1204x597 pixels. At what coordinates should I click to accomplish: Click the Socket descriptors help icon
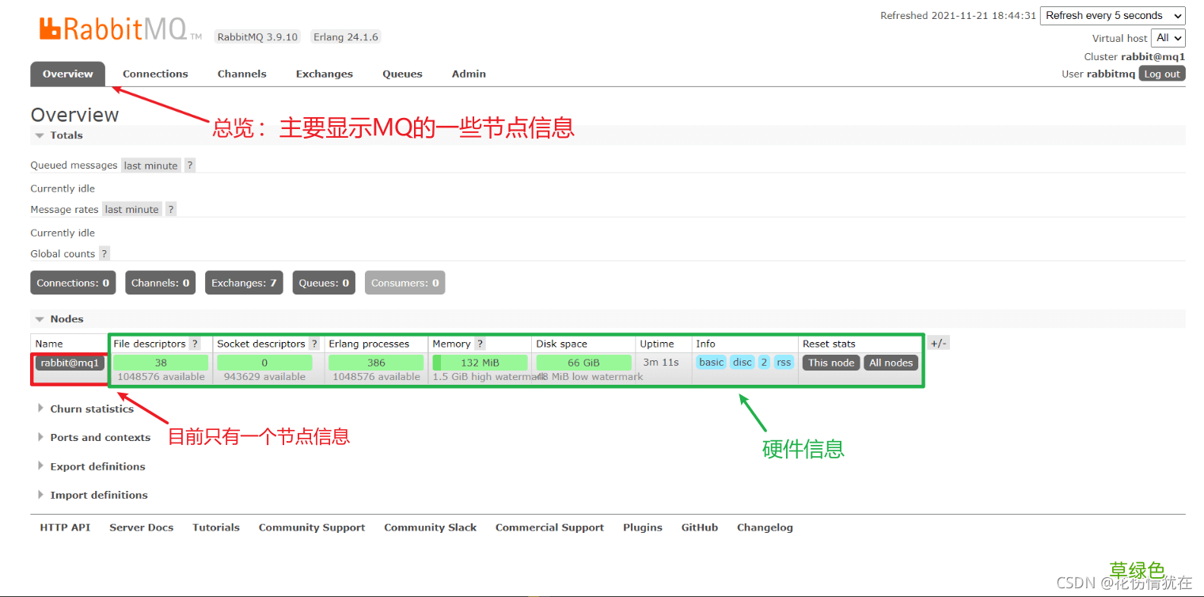click(x=314, y=343)
